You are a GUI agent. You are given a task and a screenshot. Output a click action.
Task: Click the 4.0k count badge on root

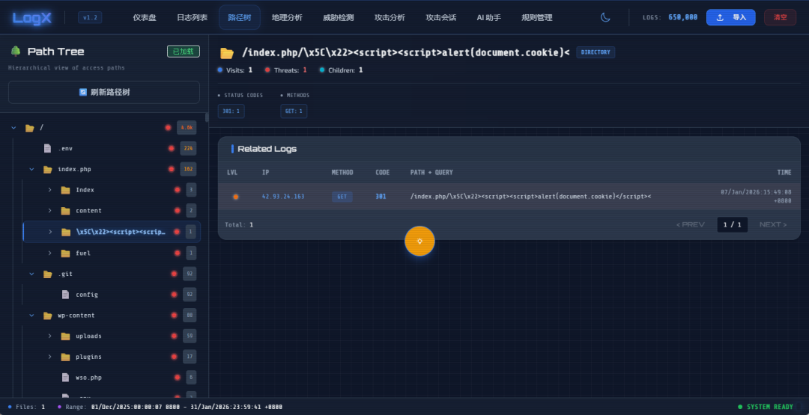[187, 128]
